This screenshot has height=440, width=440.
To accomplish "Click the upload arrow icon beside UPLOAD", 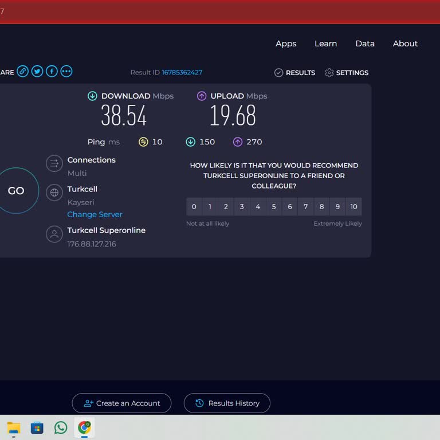I will click(202, 96).
